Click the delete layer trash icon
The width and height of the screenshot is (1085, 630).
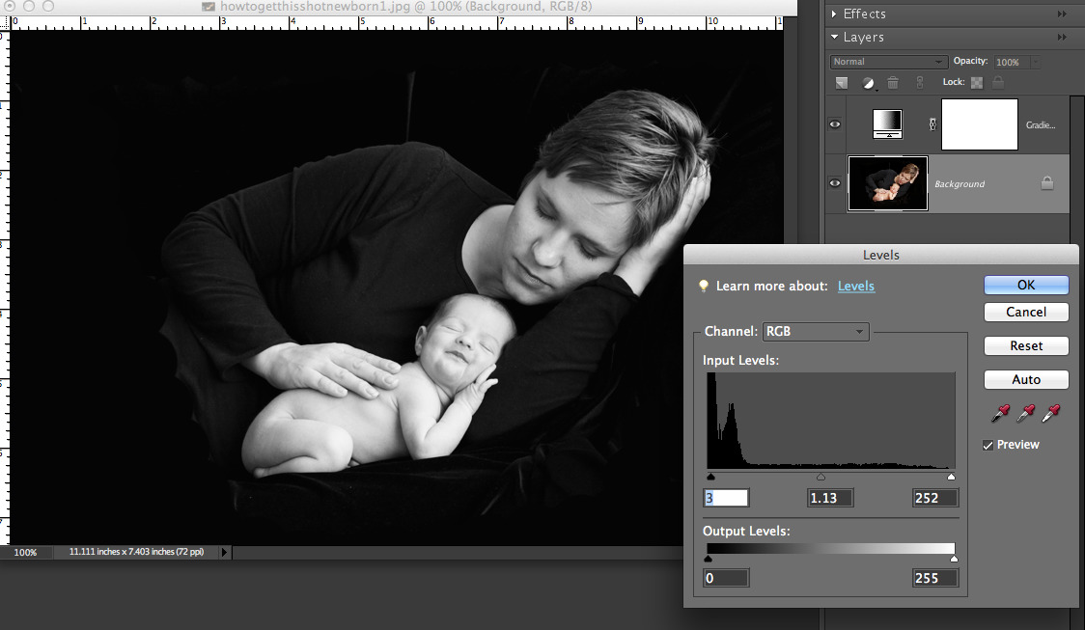point(893,83)
